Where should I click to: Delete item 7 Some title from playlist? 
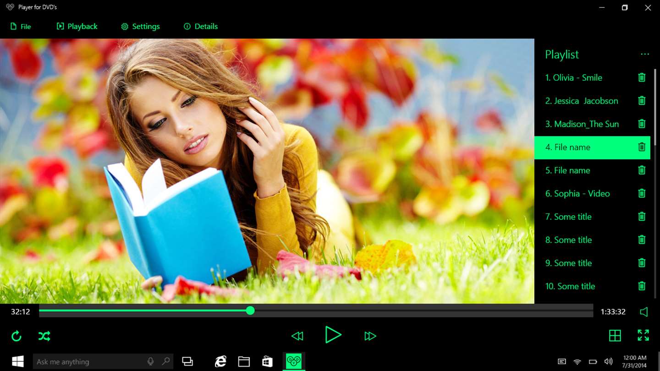(642, 217)
